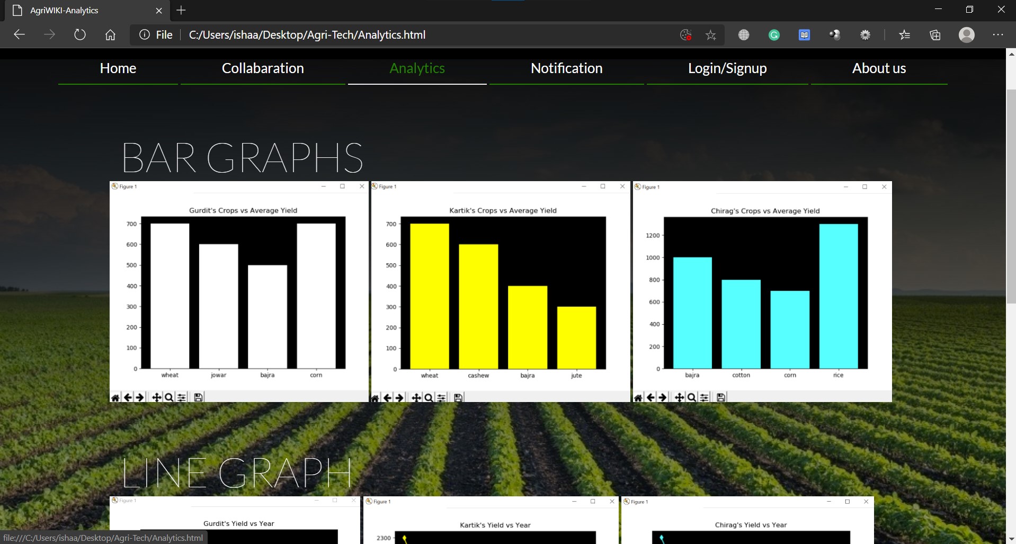Open browser settings and more menu

point(998,35)
